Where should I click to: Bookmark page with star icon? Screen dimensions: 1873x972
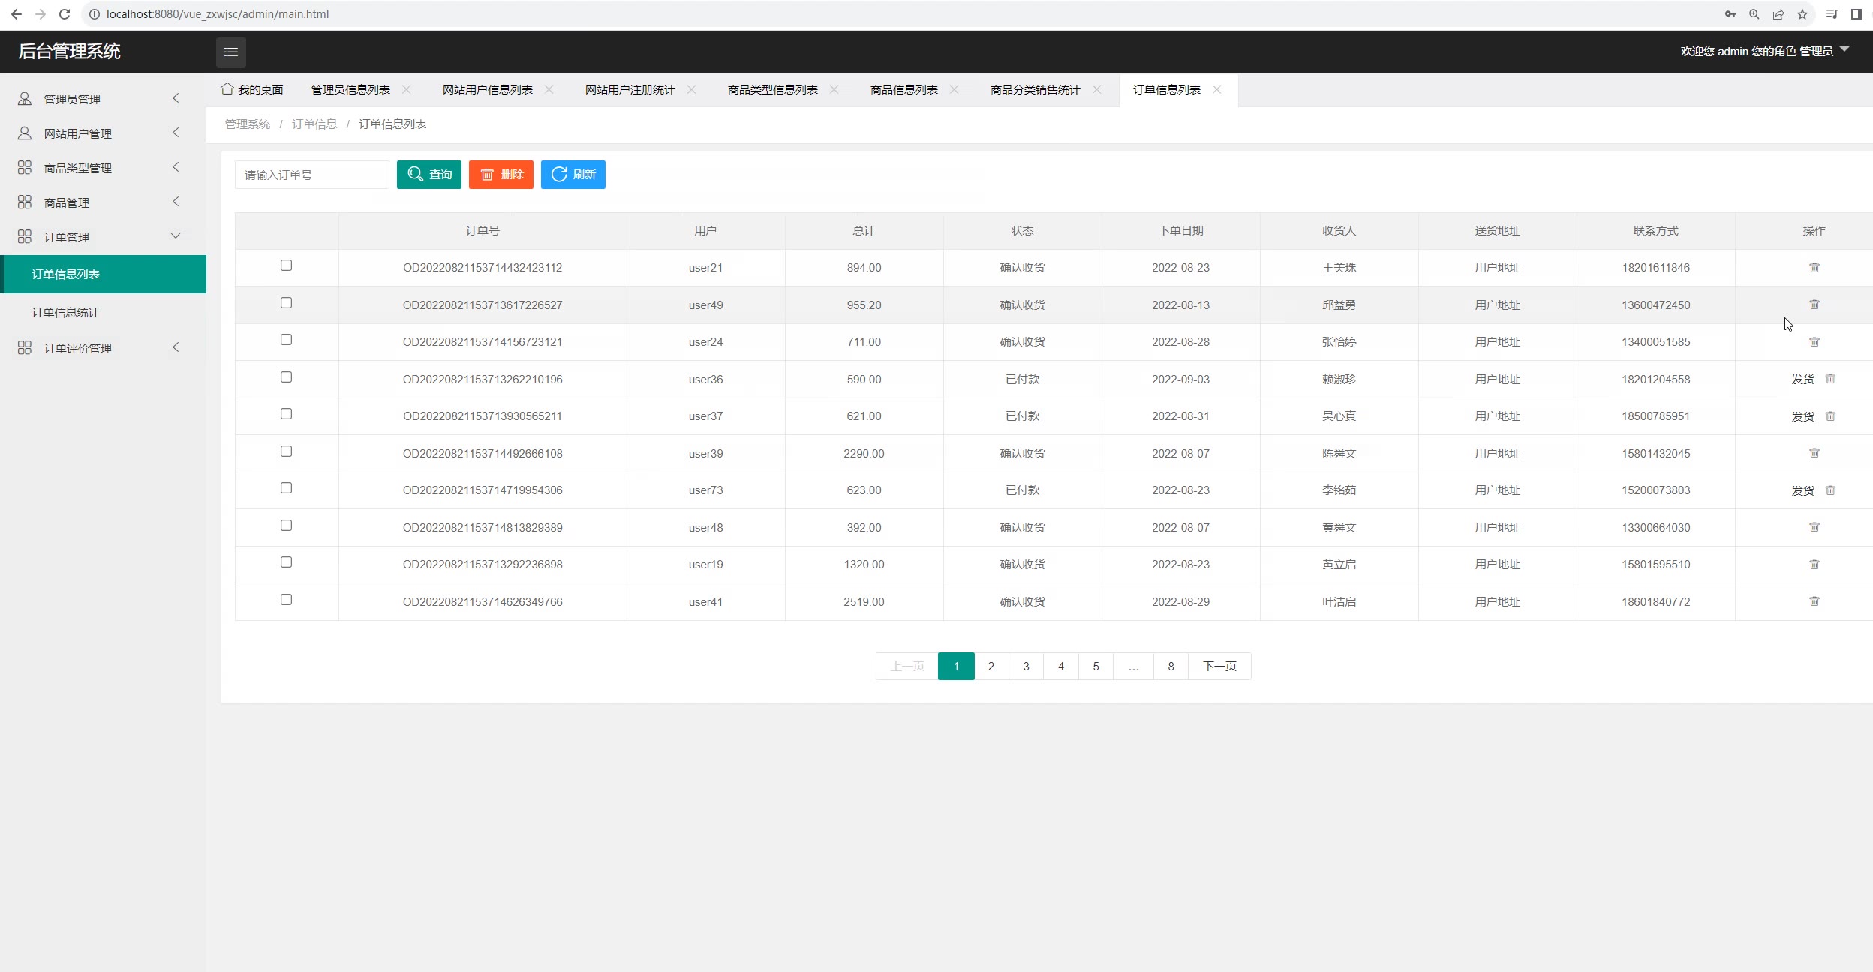click(x=1802, y=14)
